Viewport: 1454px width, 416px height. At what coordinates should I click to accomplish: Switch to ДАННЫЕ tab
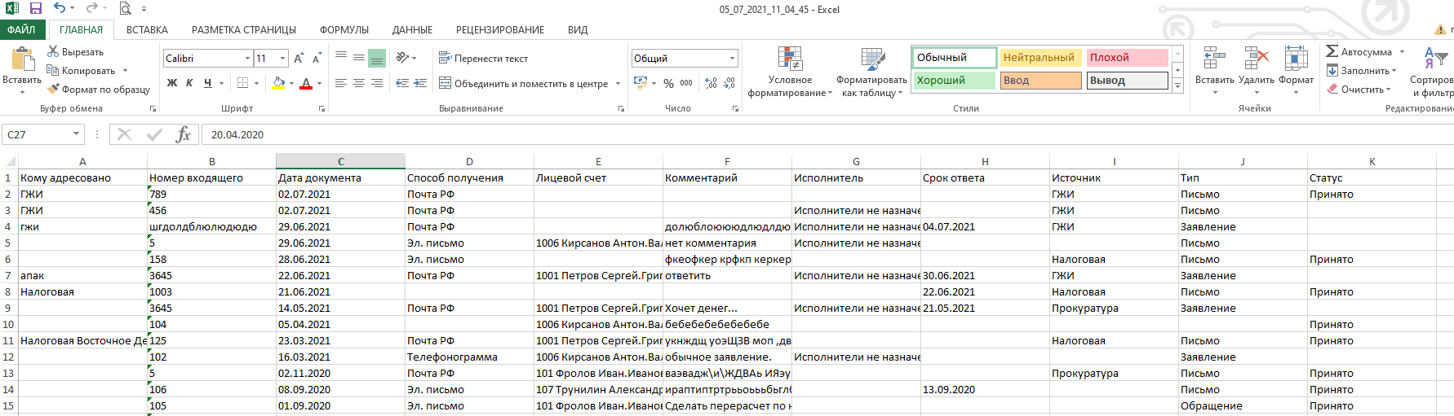pos(412,30)
